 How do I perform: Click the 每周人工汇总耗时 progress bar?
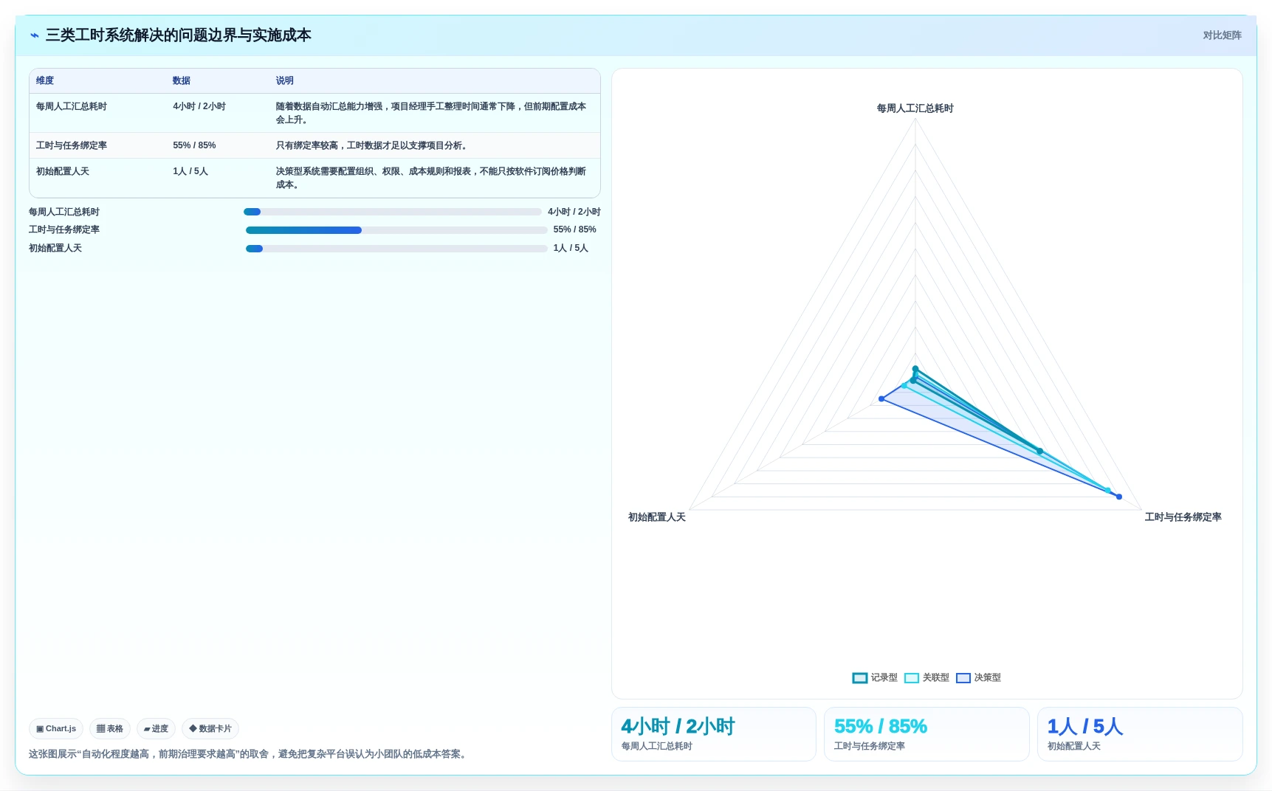pyautogui.click(x=393, y=212)
